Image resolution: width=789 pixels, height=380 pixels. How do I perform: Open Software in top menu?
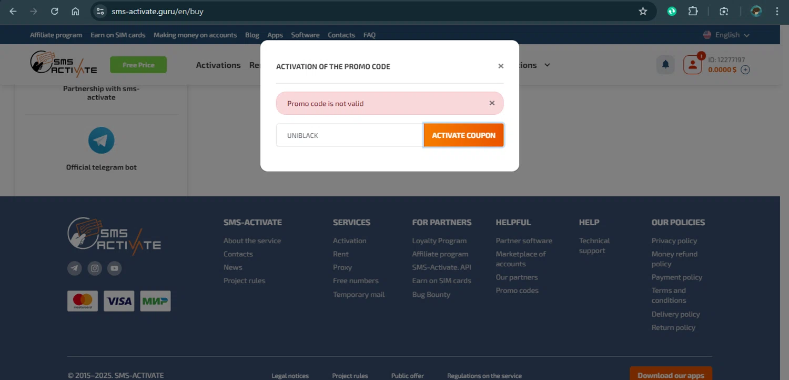pos(305,35)
